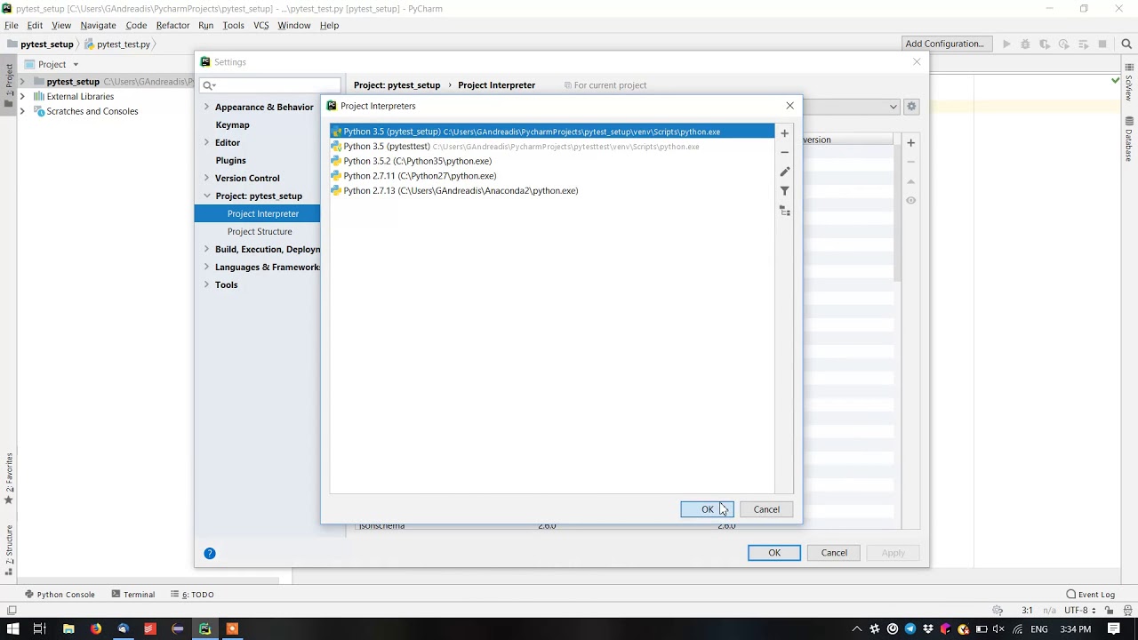Click Cancel in the Settings window
Viewport: 1138px width, 640px height.
pos(834,553)
